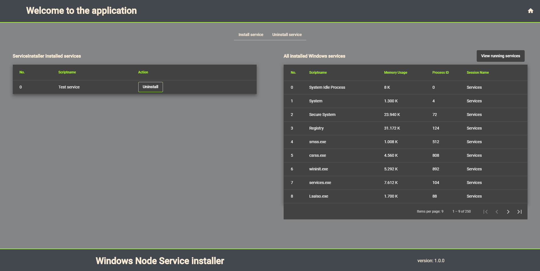The width and height of the screenshot is (540, 271).
Task: Select the smss.exe entry
Action: tap(317, 142)
